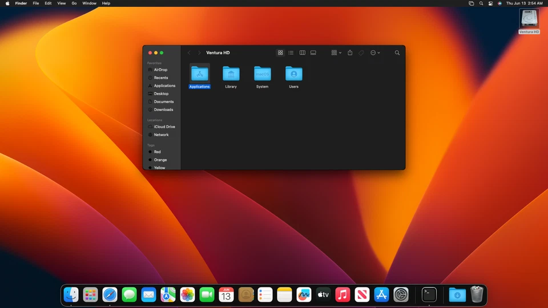Open Control Center from menu bar
Viewport: 548px width, 308px height.
[x=490, y=3]
